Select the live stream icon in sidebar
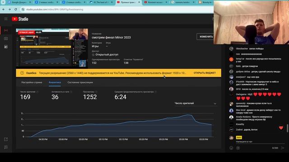Image resolution: width=289 pixels, height=162 pixels. pyautogui.click(x=6, y=30)
